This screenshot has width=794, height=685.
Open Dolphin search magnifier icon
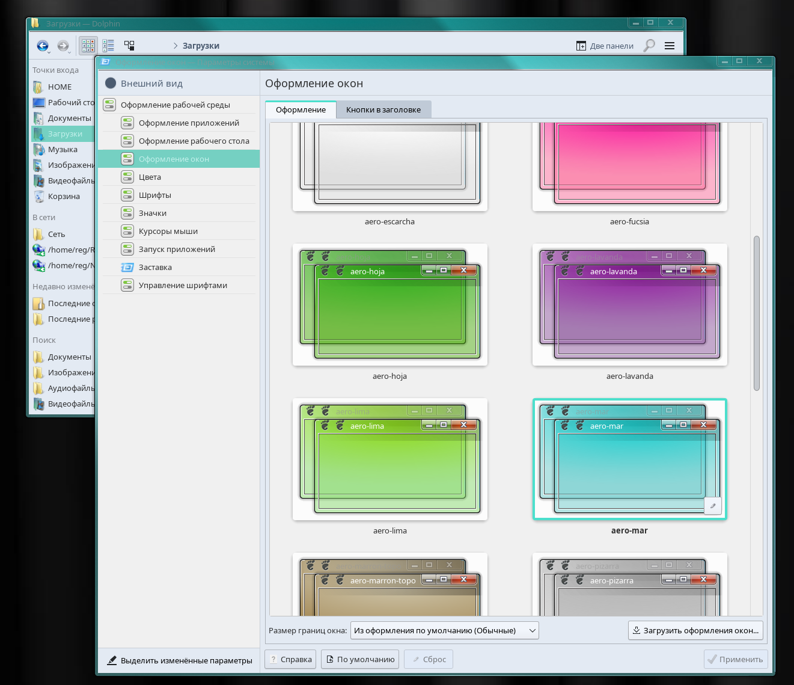click(649, 46)
